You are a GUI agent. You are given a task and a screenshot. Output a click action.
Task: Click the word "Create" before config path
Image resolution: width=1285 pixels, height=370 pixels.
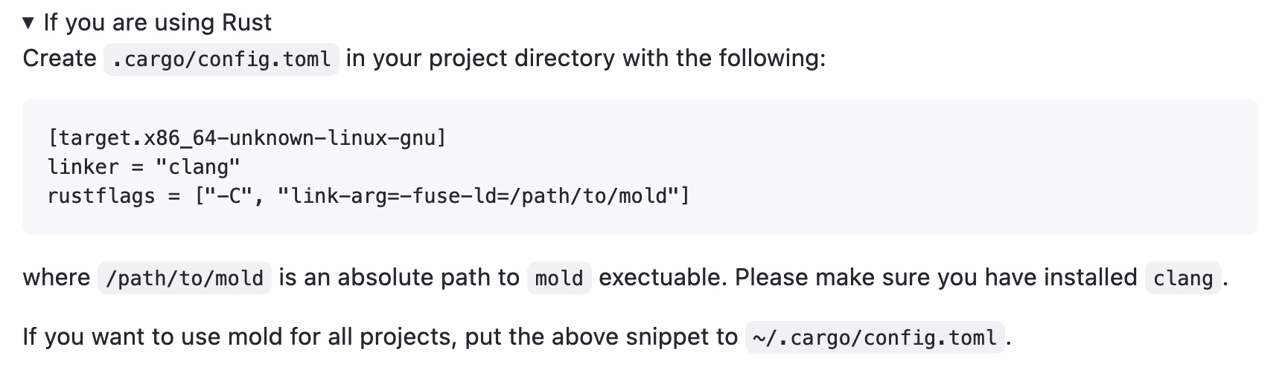(60, 58)
